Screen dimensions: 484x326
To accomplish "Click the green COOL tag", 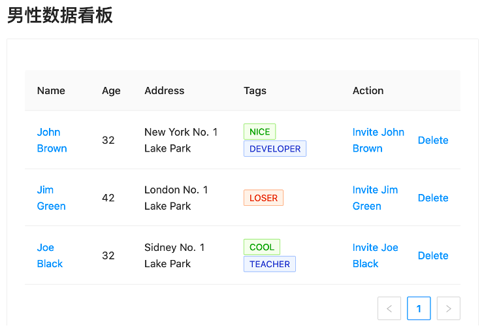I will coord(262,247).
